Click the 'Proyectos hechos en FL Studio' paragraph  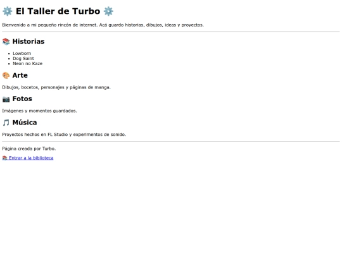tap(64, 135)
